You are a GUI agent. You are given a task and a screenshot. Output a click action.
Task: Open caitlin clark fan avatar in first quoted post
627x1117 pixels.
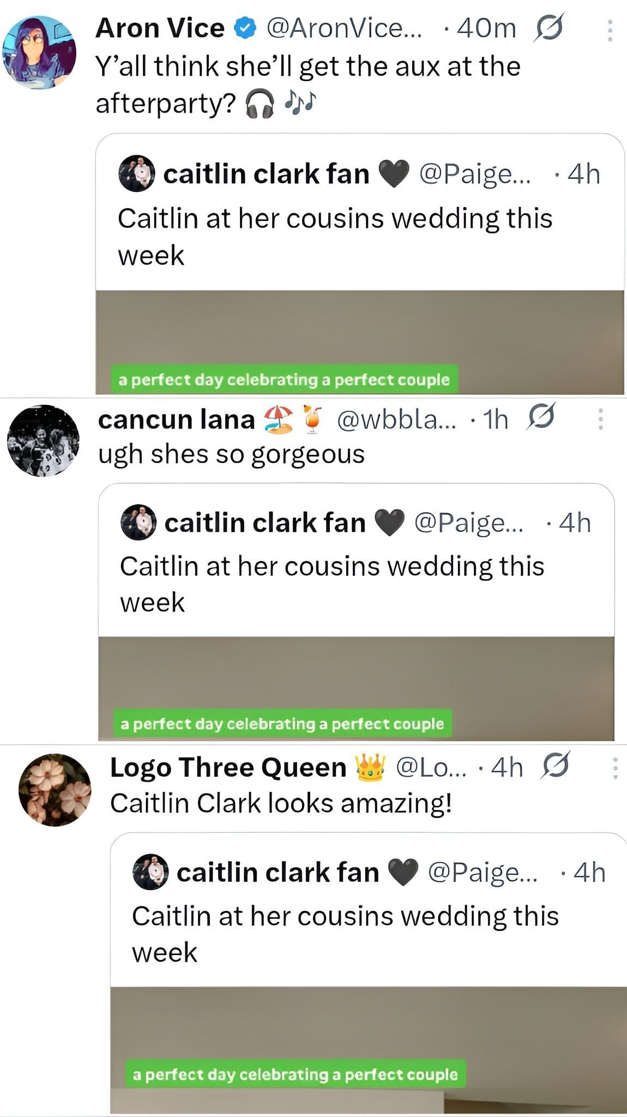click(137, 174)
